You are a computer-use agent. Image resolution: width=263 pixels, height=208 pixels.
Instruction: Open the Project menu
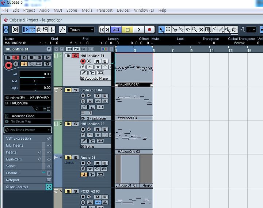[x=29, y=10]
